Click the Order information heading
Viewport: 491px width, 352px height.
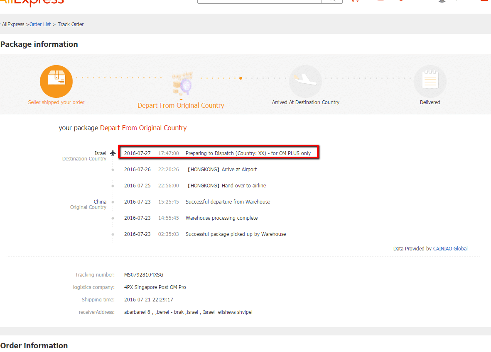(x=34, y=345)
